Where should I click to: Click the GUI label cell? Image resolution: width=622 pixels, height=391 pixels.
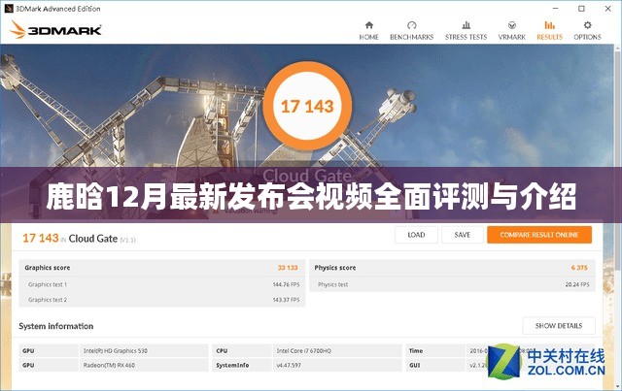(434, 365)
